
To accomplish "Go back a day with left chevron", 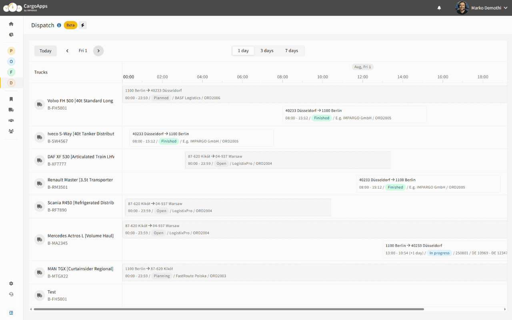I will click(67, 50).
